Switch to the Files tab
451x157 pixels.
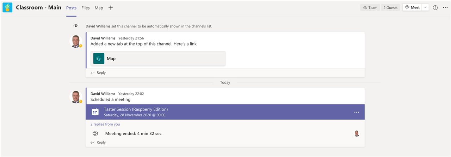[85, 8]
